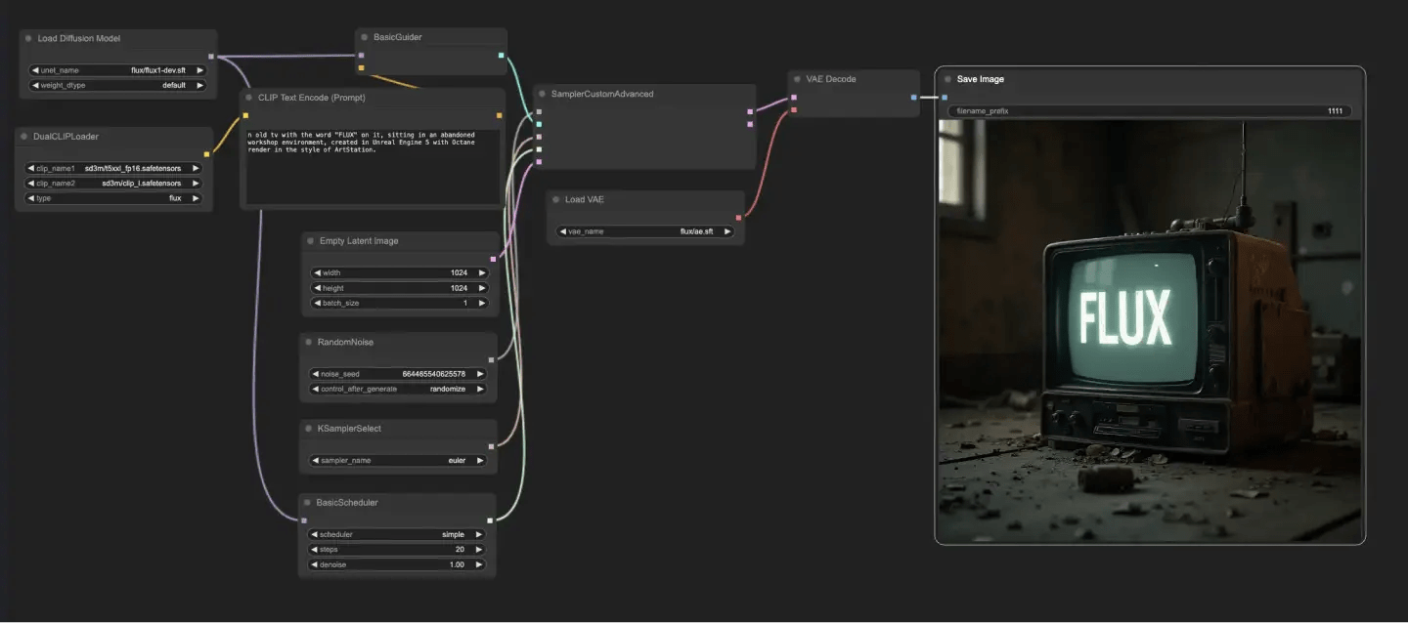This screenshot has width=1408, height=623.
Task: Open the sampler_name dropdown showing euler
Action: point(398,460)
